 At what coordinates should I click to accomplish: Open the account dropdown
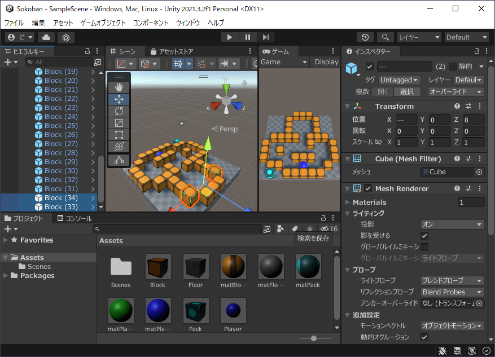[20, 37]
